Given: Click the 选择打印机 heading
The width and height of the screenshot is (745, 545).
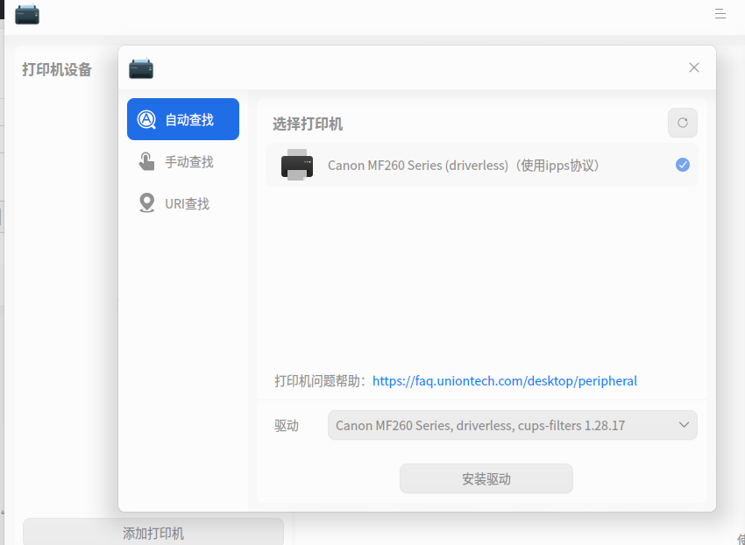Looking at the screenshot, I should click(x=308, y=124).
